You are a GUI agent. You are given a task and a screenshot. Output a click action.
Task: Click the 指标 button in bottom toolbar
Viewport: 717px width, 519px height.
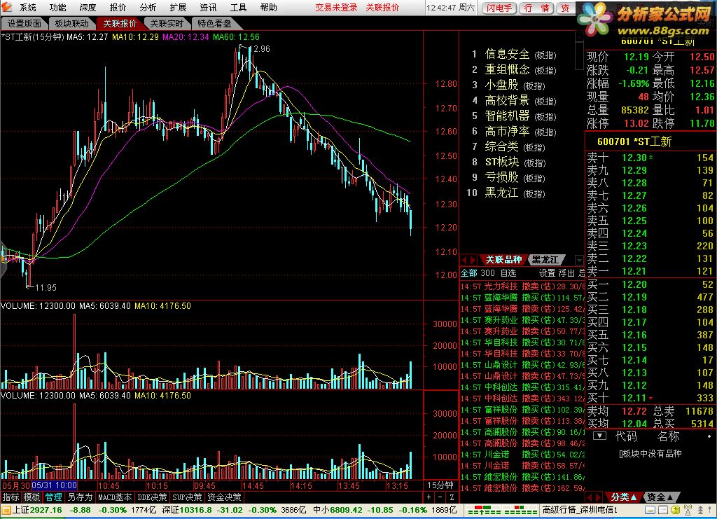(x=11, y=497)
